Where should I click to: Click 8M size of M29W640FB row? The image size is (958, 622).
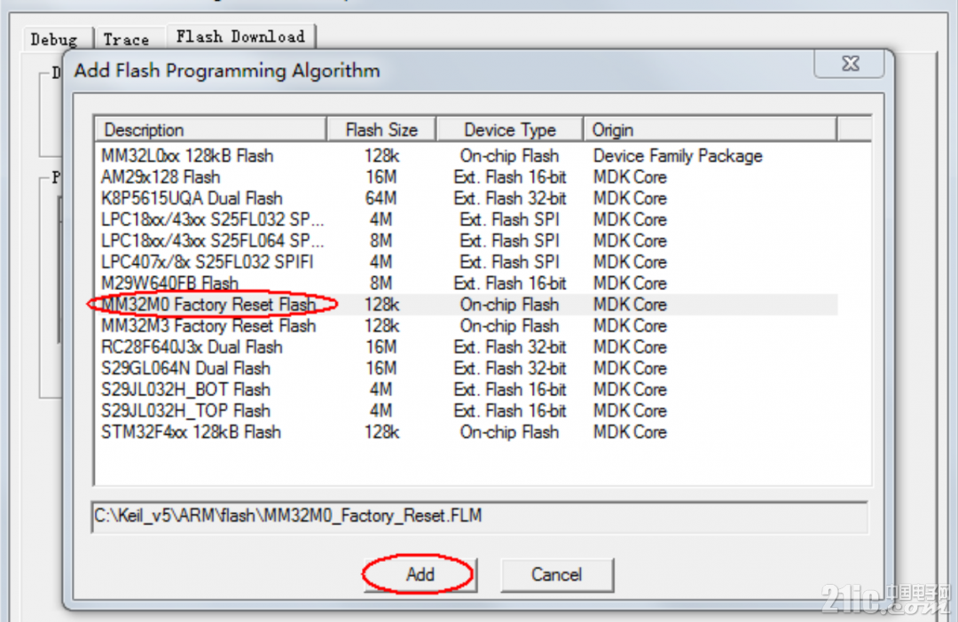[381, 284]
